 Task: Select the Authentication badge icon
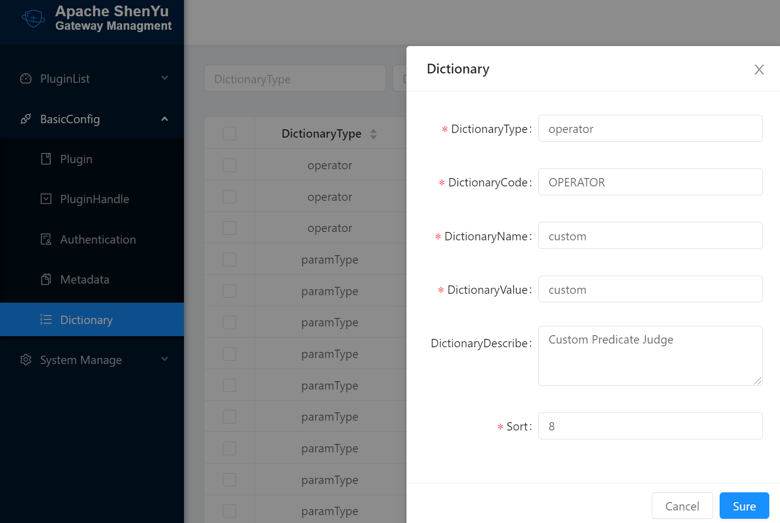[46, 239]
